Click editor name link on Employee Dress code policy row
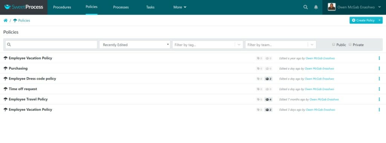Image resolution: width=386 pixels, height=143 pixels. pos(319,79)
